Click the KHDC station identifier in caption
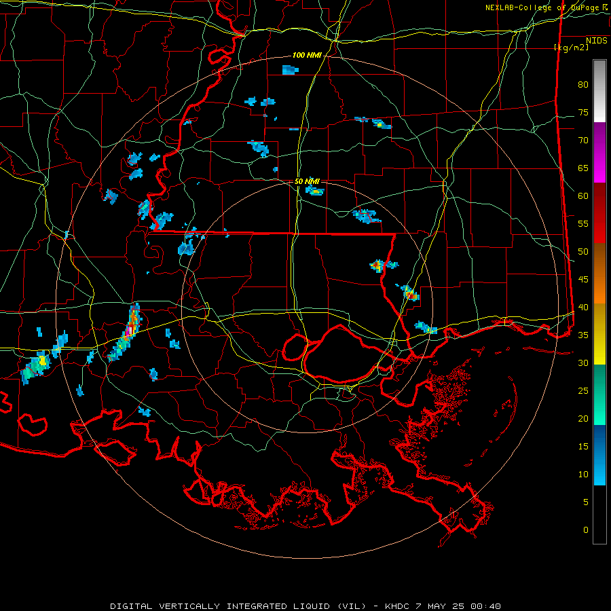This screenshot has height=611, width=611. [x=397, y=606]
